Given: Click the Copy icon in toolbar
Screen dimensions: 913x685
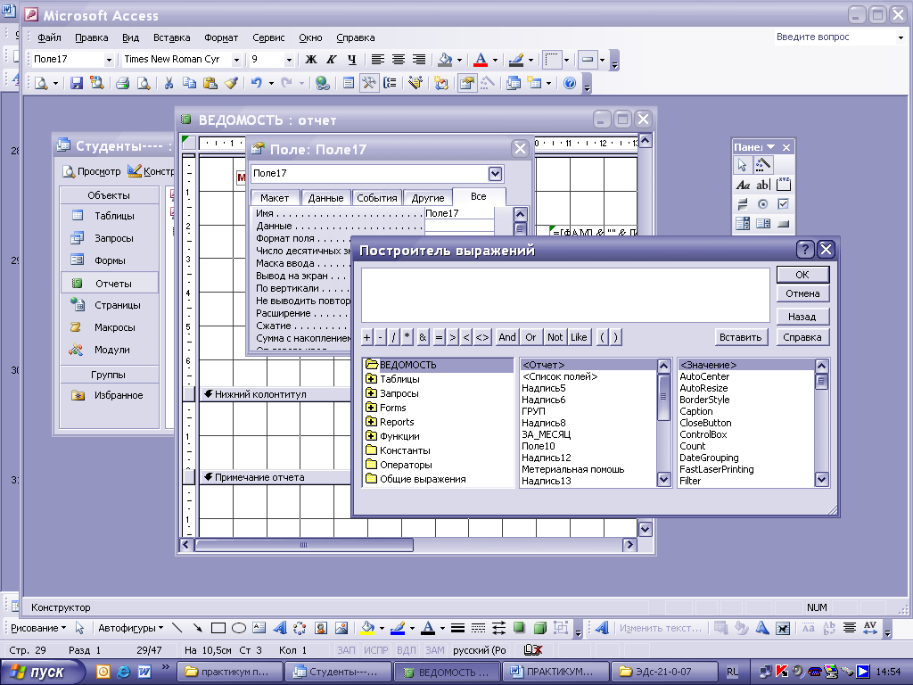Looking at the screenshot, I should point(189,83).
